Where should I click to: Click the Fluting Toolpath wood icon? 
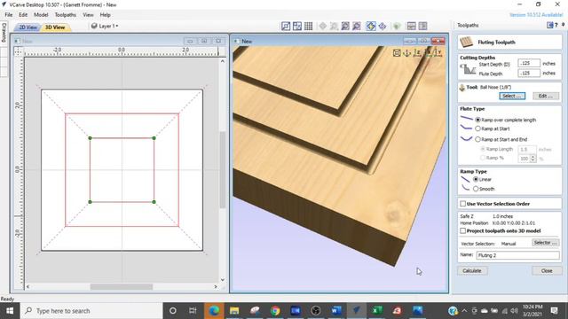pyautogui.click(x=466, y=42)
